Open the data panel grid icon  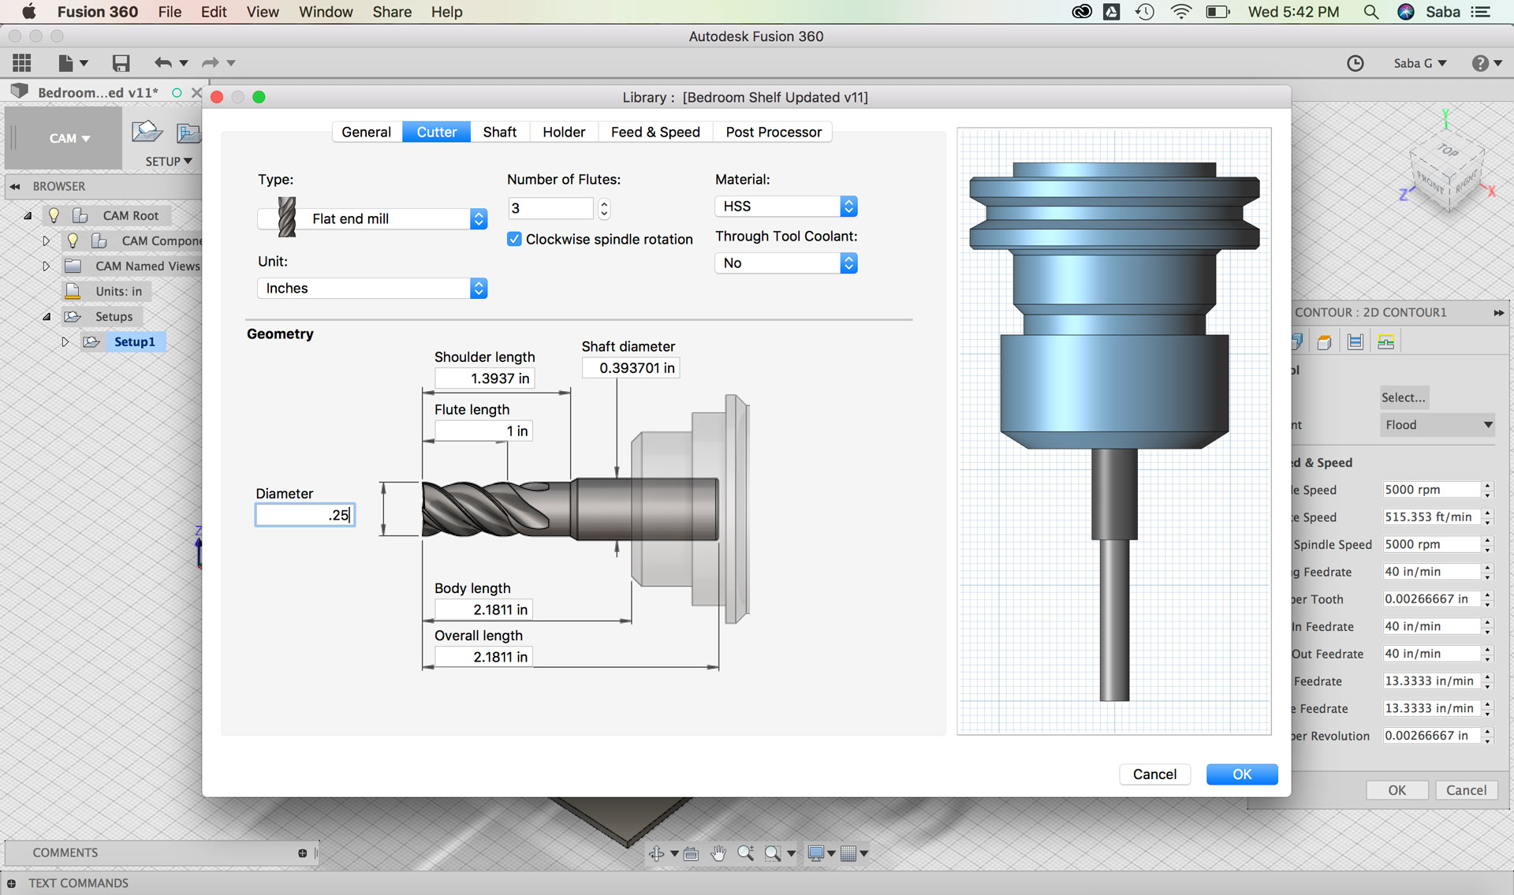point(22,63)
